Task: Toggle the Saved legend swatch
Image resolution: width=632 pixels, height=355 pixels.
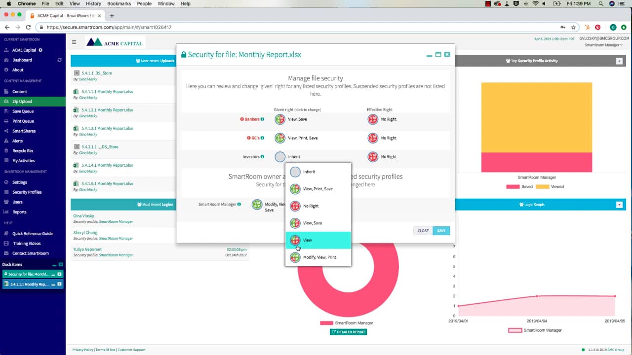Action: tap(513, 187)
